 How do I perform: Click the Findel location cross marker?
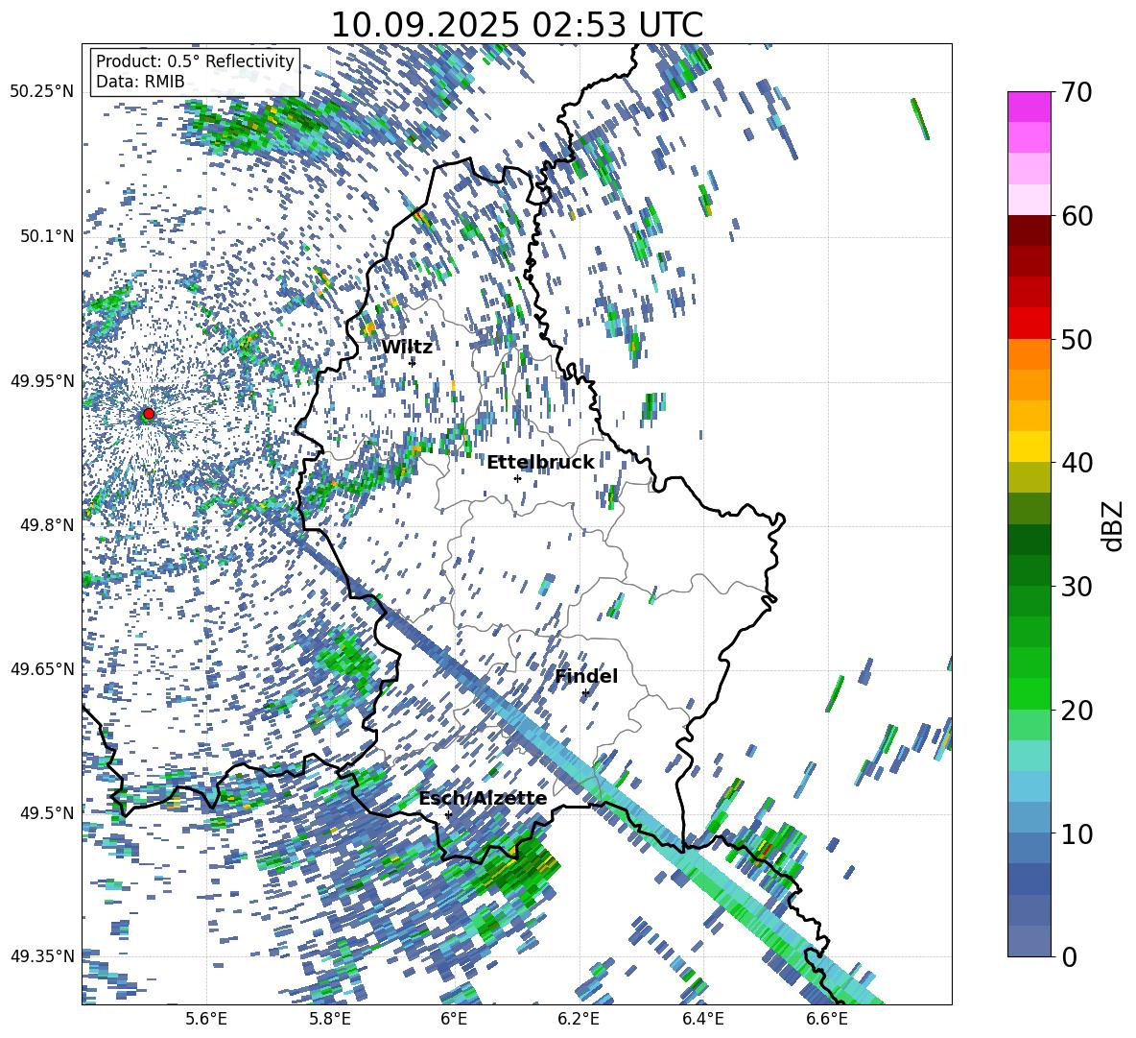pos(585,693)
